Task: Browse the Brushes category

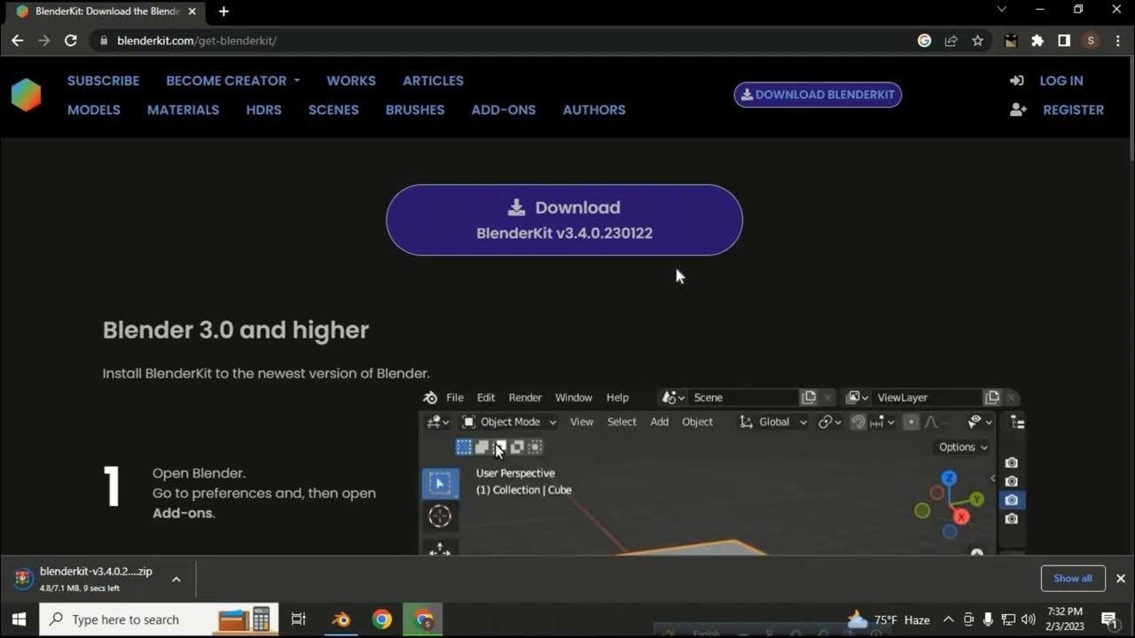Action: point(415,110)
